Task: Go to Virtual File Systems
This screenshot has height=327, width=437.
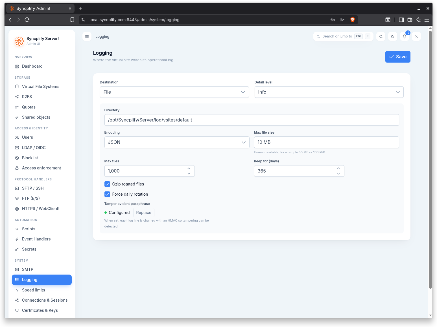Action: pos(42,87)
